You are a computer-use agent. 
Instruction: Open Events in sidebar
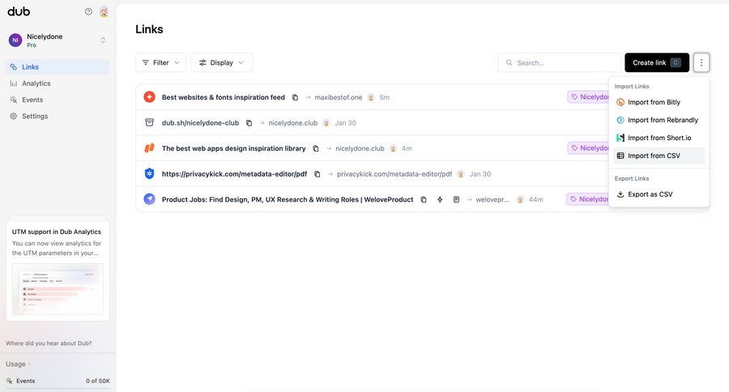(58, 100)
